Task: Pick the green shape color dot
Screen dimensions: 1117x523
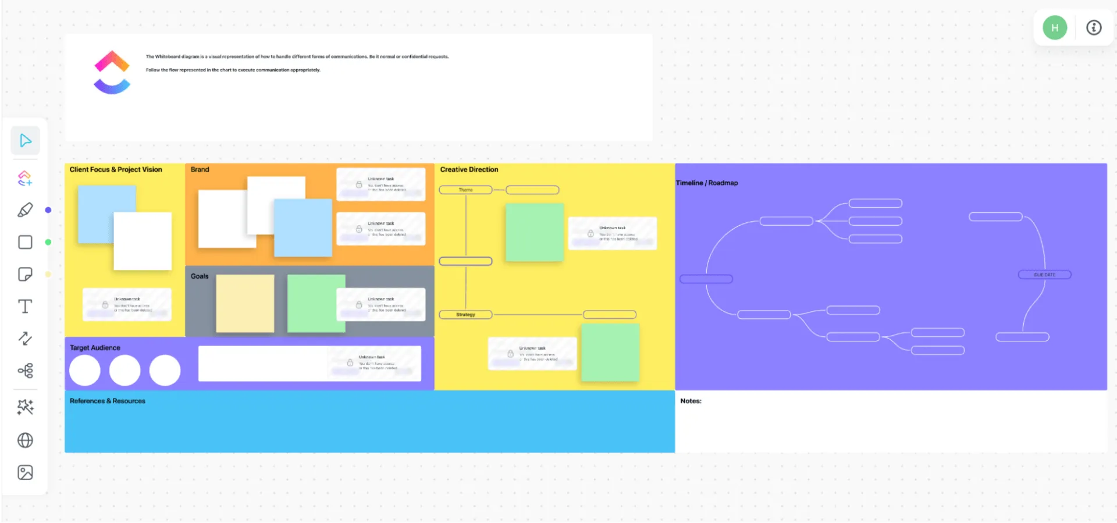Action: point(48,242)
